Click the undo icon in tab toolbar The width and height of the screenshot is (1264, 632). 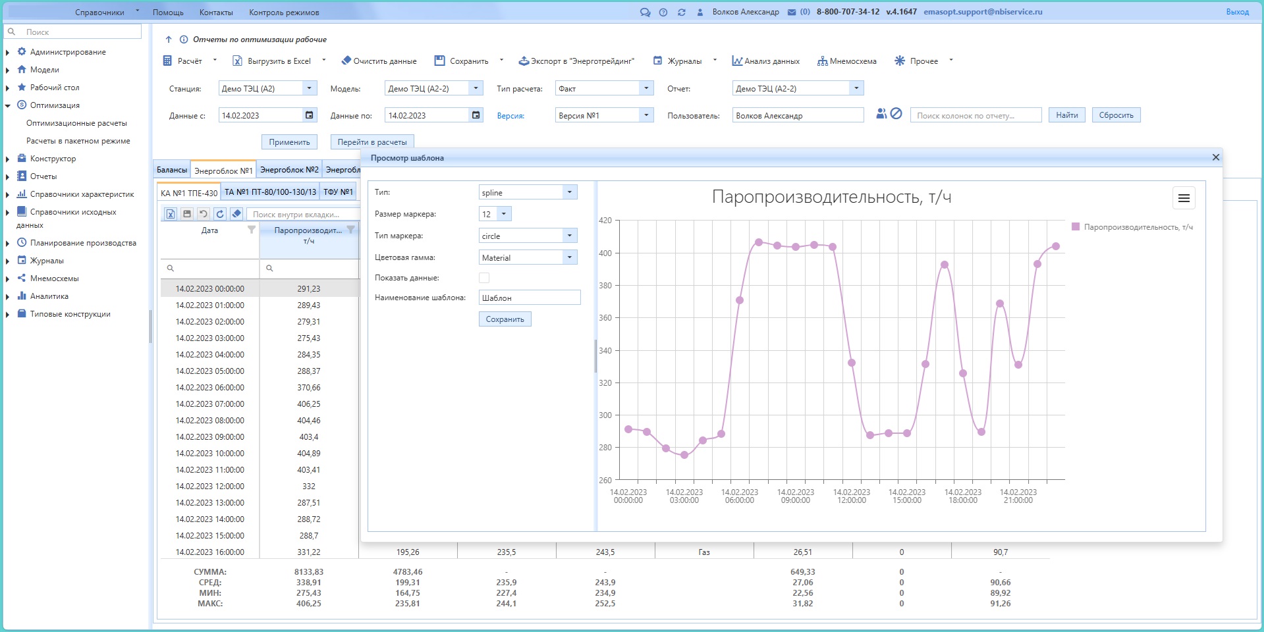(x=204, y=214)
